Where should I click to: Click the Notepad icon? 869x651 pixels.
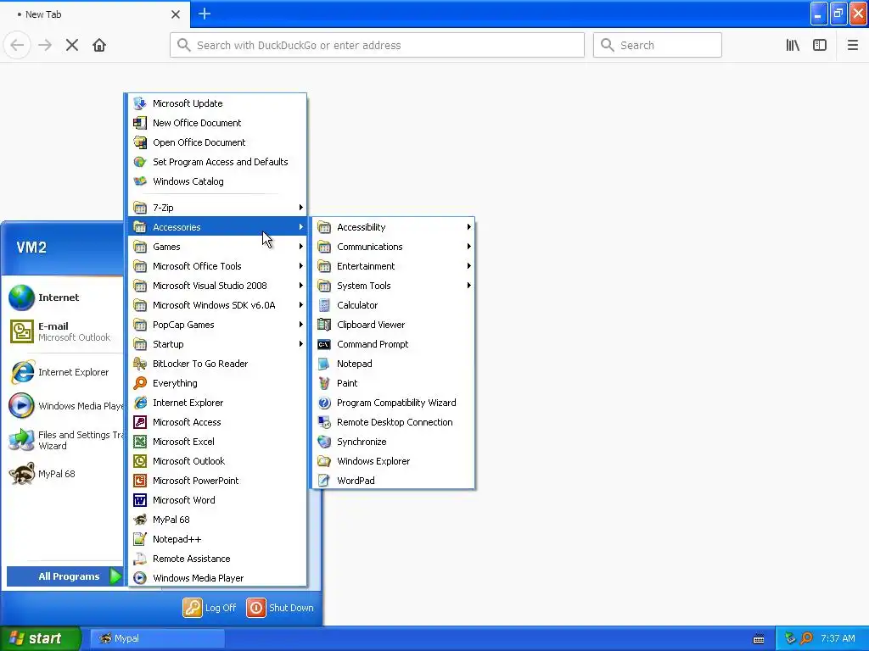click(x=324, y=364)
